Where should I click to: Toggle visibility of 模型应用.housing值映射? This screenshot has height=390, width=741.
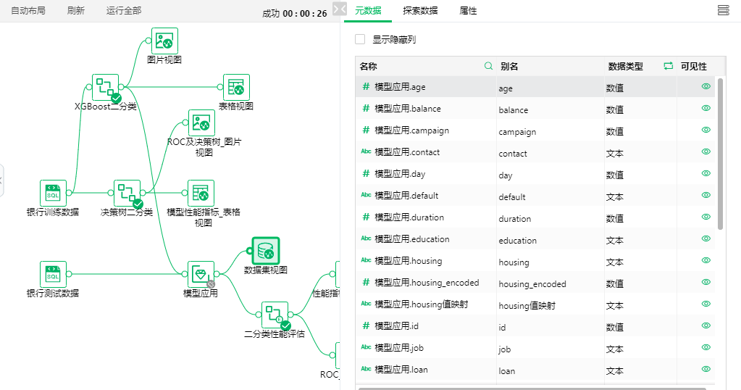[x=706, y=304]
